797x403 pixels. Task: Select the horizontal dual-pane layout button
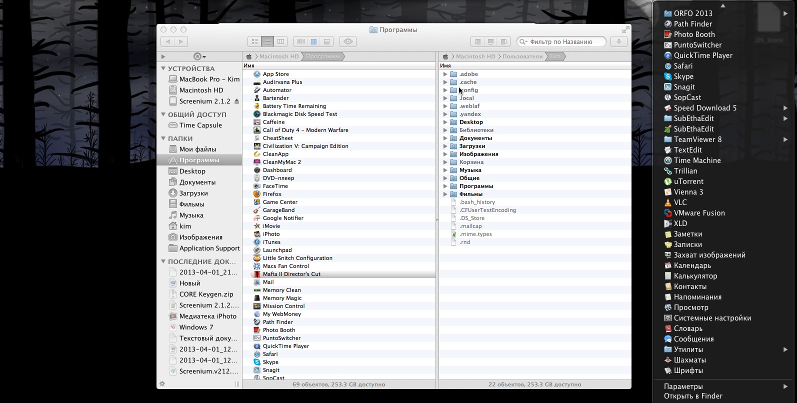point(326,41)
